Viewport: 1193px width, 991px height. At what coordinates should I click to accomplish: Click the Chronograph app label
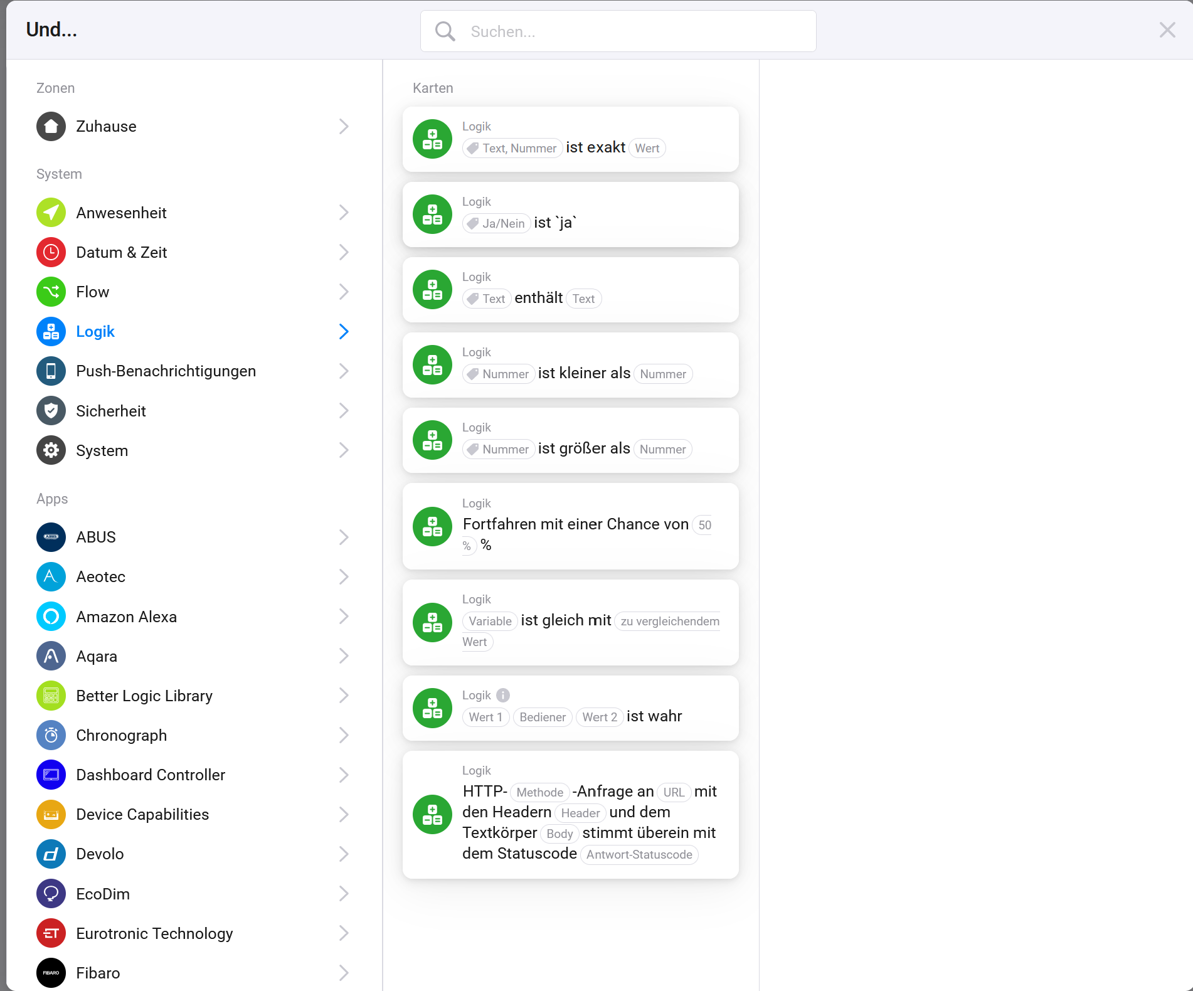(122, 735)
